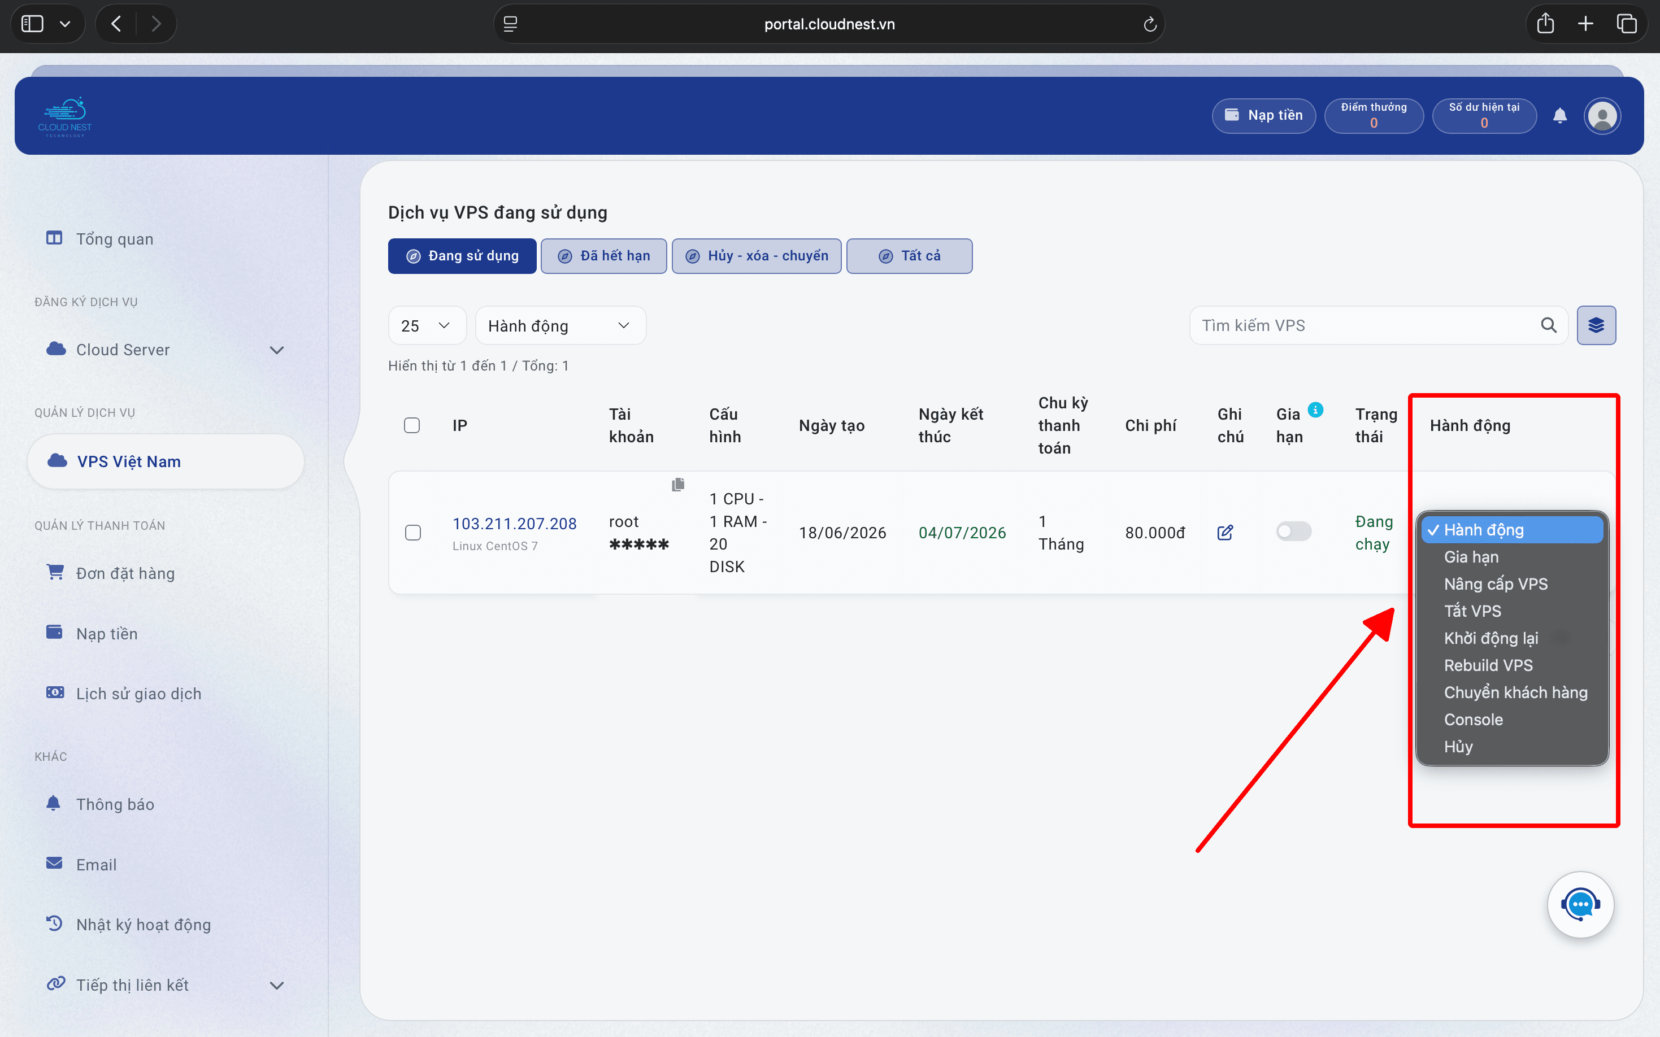Choose Gia hạn from action list
Image resolution: width=1660 pixels, height=1037 pixels.
point(1513,557)
